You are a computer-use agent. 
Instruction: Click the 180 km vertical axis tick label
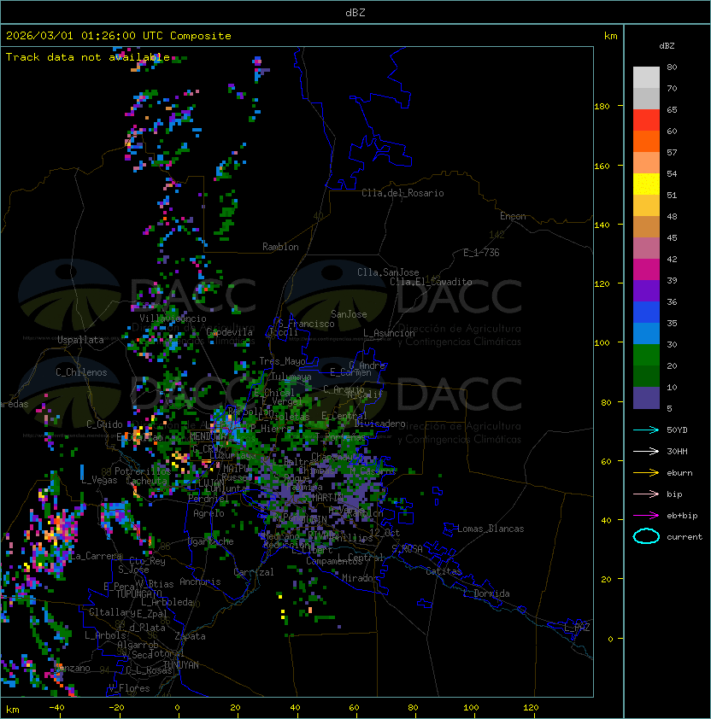[602, 107]
